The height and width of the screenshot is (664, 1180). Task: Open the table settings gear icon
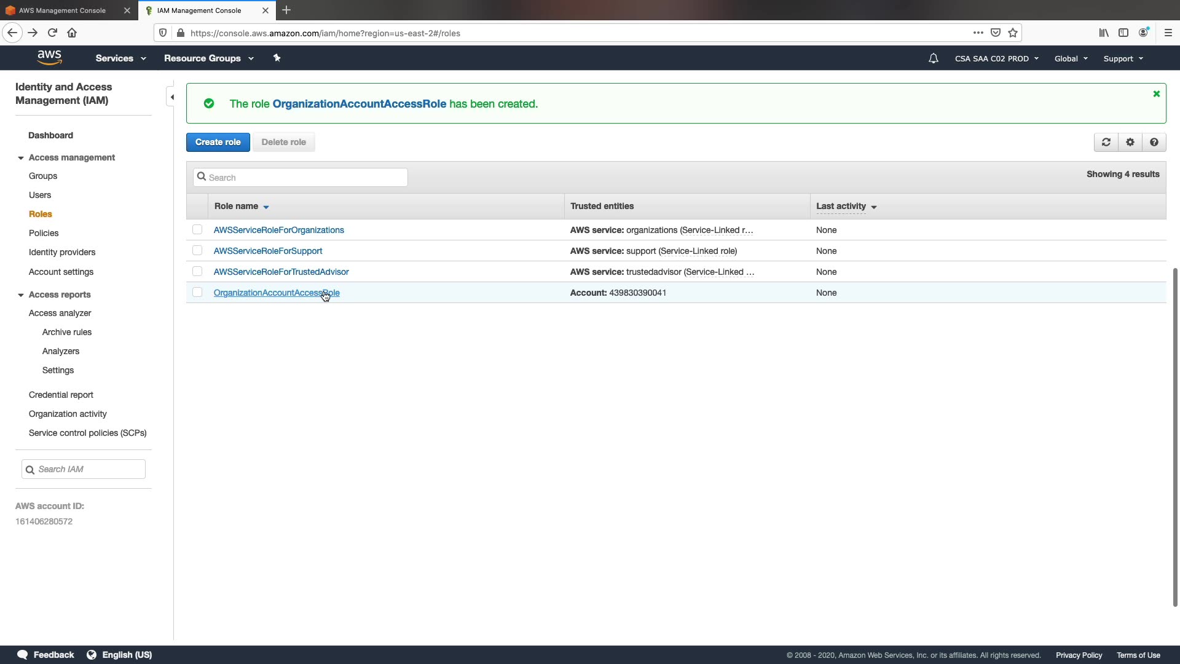[x=1130, y=142]
